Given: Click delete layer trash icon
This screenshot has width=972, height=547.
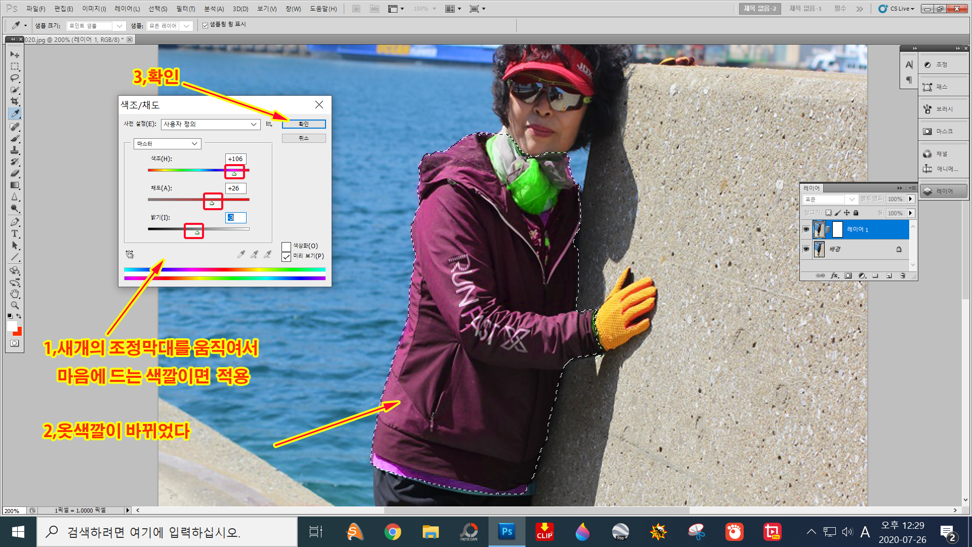Looking at the screenshot, I should [902, 276].
